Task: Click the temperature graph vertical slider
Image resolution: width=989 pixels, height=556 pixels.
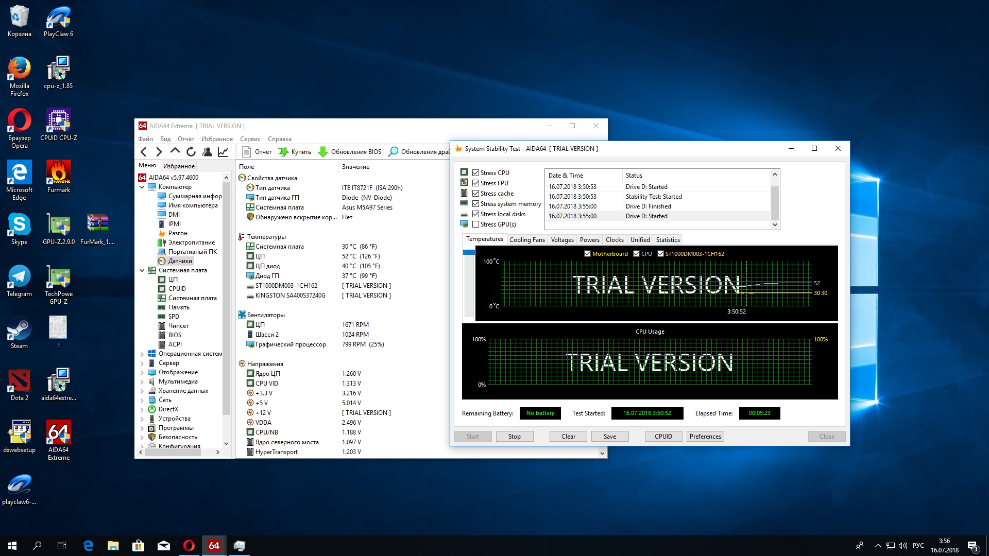Action: [x=469, y=283]
